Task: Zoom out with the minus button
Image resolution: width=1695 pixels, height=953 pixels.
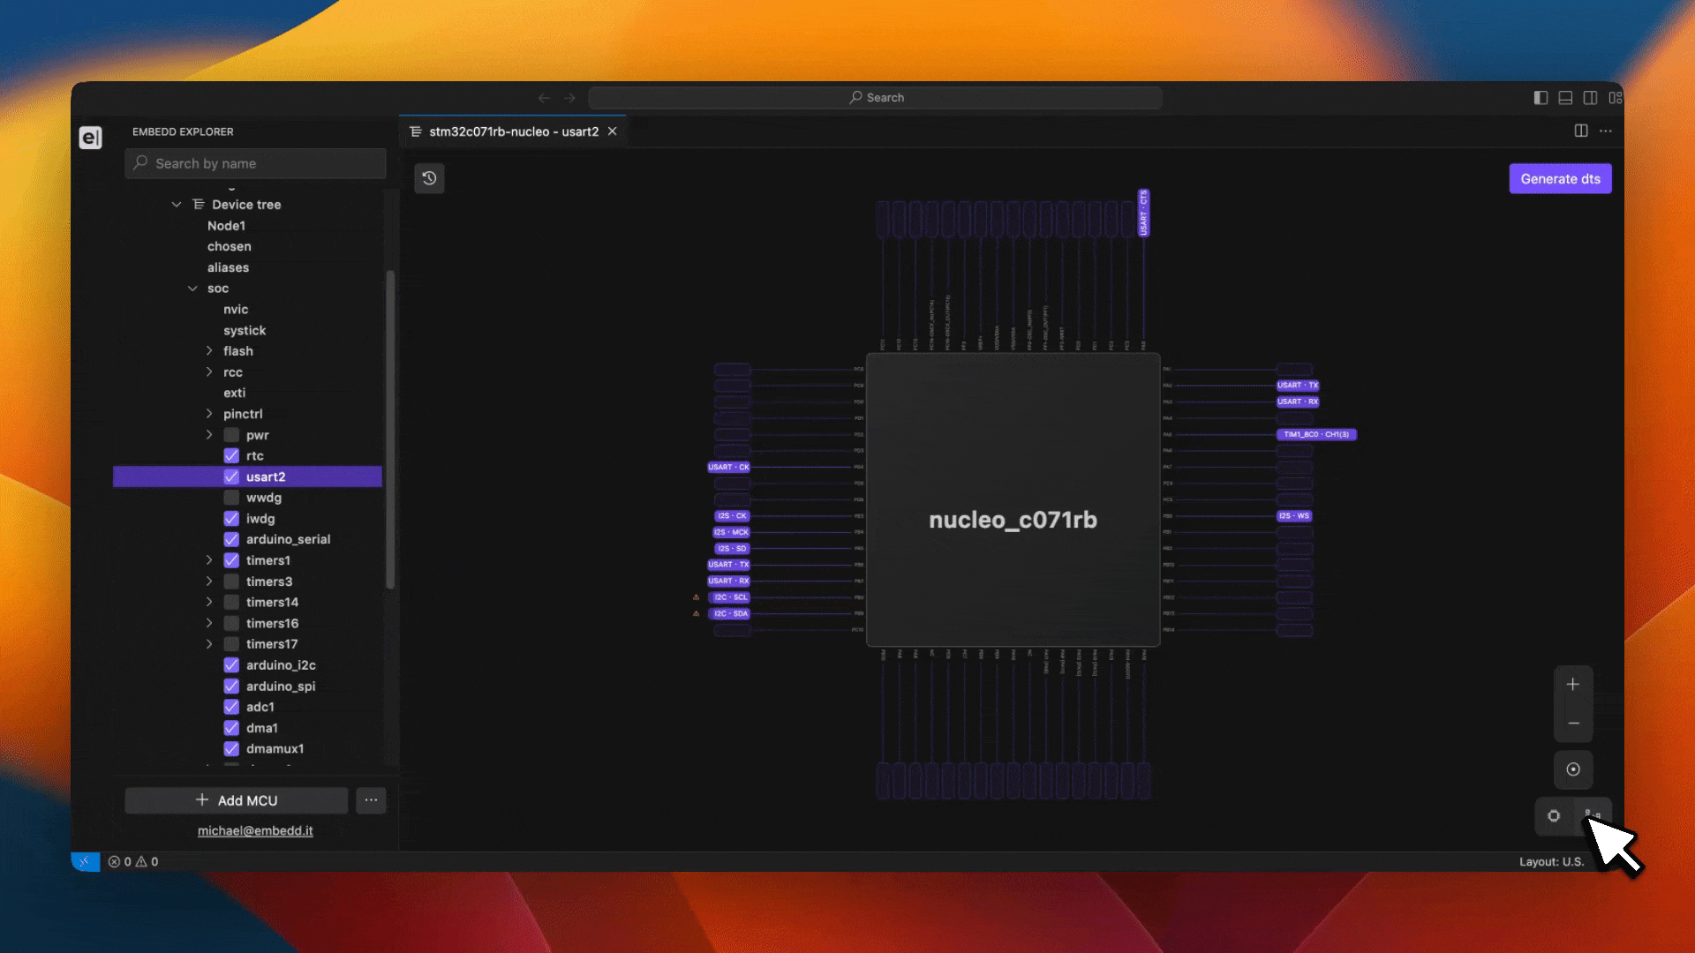Action: point(1572,724)
